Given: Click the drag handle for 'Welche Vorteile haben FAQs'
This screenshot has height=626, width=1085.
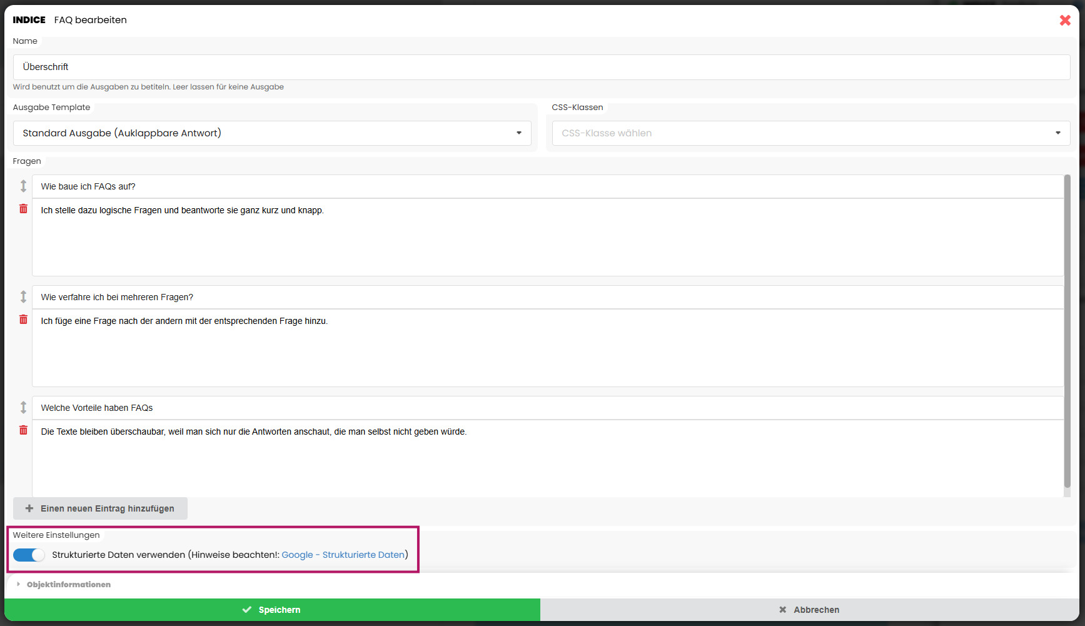Looking at the screenshot, I should click(23, 407).
